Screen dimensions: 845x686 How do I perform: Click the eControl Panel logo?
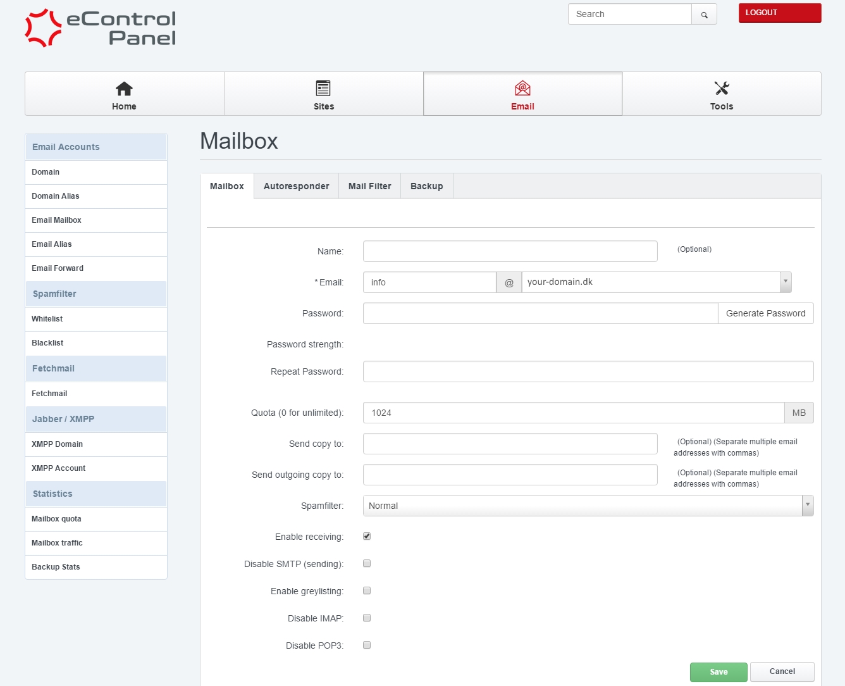pyautogui.click(x=101, y=28)
